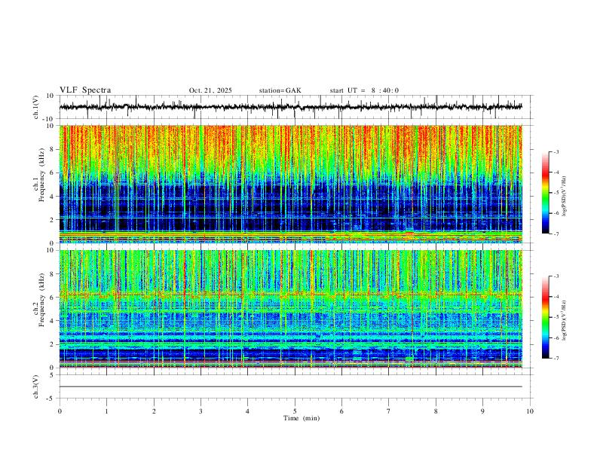Click the "-7" tick on ch.2 color bar
The image size is (597, 461).
point(556,359)
